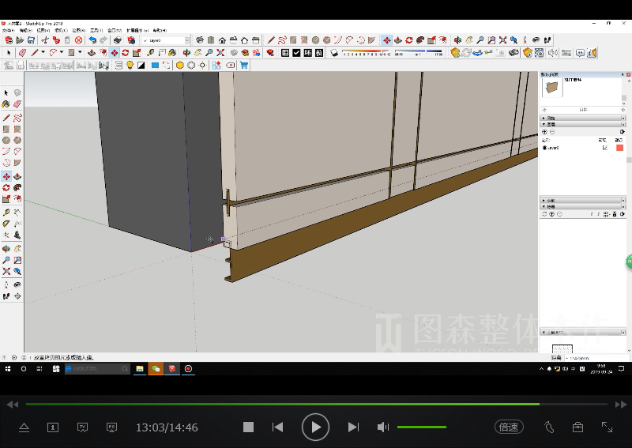The width and height of the screenshot is (632, 448).
Task: Click the Undo arrow in top toolbar
Action: 92,40
